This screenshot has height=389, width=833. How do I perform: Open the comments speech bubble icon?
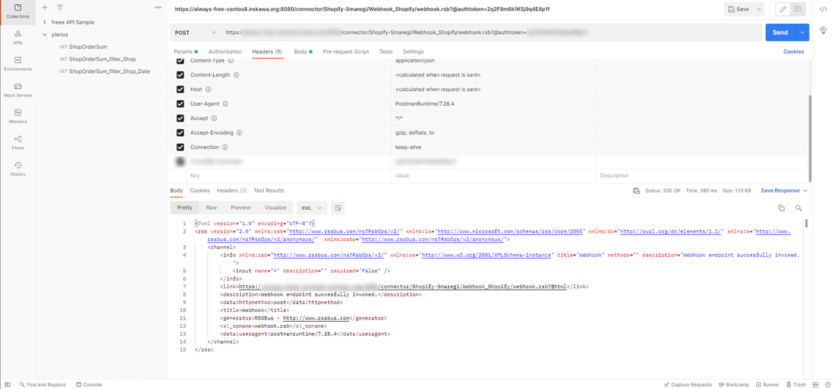(x=798, y=9)
